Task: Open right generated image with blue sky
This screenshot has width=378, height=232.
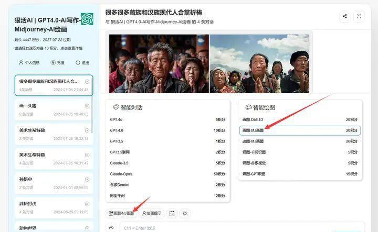Action: coord(259,64)
